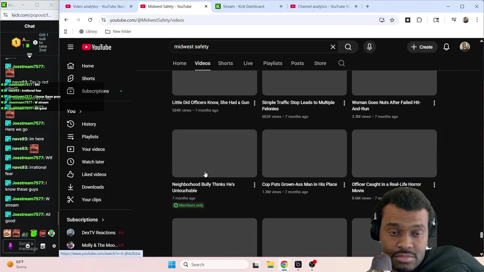484x272 pixels.
Task: Open options for Cop Puts Grown-Ass Man video
Action: pyautogui.click(x=344, y=185)
